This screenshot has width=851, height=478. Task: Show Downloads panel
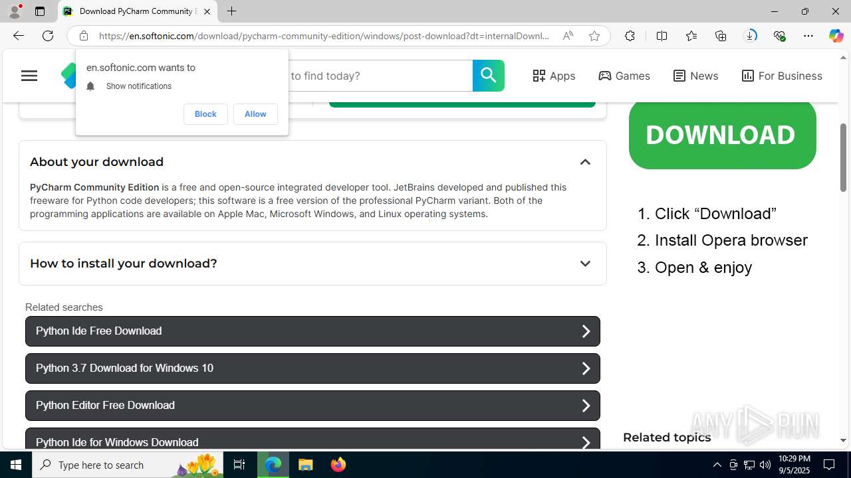[750, 36]
